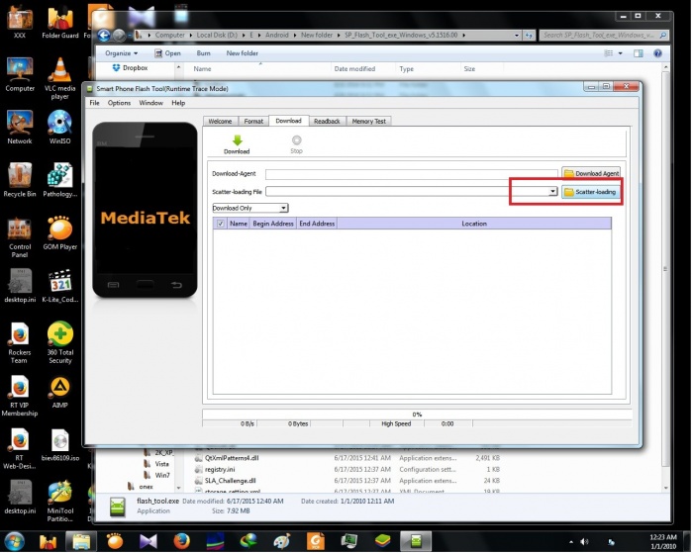Viewport: 693px width, 553px height.
Task: Click the AIMP desktop icon
Action: click(60, 392)
